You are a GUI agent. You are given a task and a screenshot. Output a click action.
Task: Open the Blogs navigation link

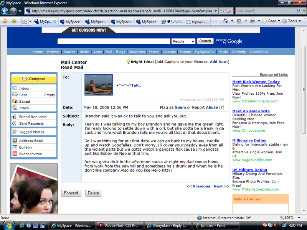[x=120, y=52]
